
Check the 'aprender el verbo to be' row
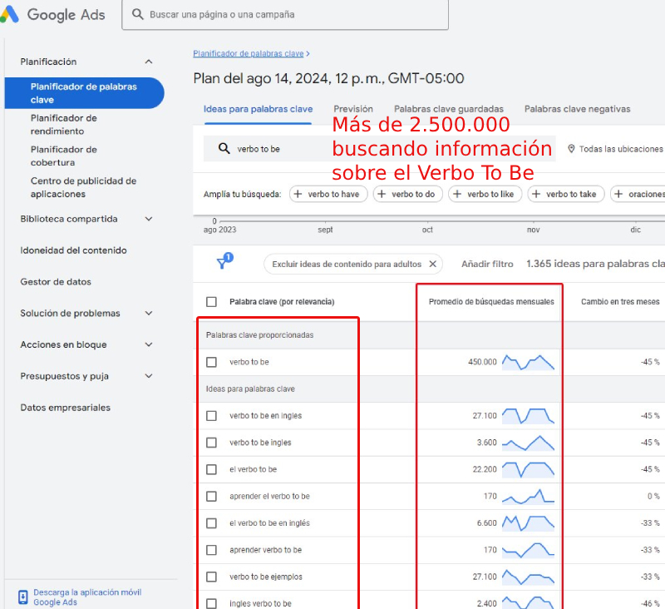[211, 497]
